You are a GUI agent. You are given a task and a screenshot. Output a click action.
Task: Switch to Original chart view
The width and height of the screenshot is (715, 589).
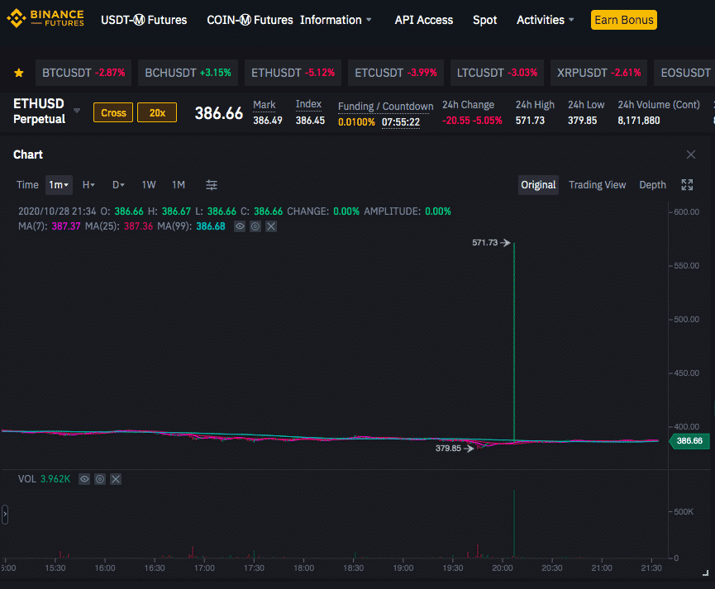tap(538, 185)
